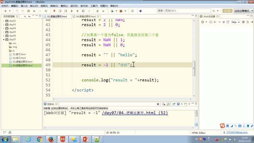Expand the day05 project folder
Screen dimensions: 254x143
click(4, 32)
